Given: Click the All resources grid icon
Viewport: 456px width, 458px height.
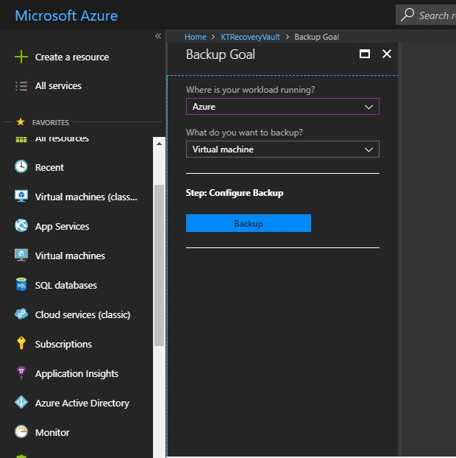Looking at the screenshot, I should click(21, 139).
